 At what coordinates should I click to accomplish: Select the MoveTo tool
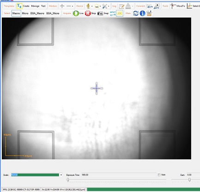pos(178,6)
